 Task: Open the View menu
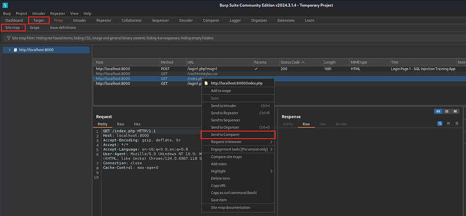(74, 13)
